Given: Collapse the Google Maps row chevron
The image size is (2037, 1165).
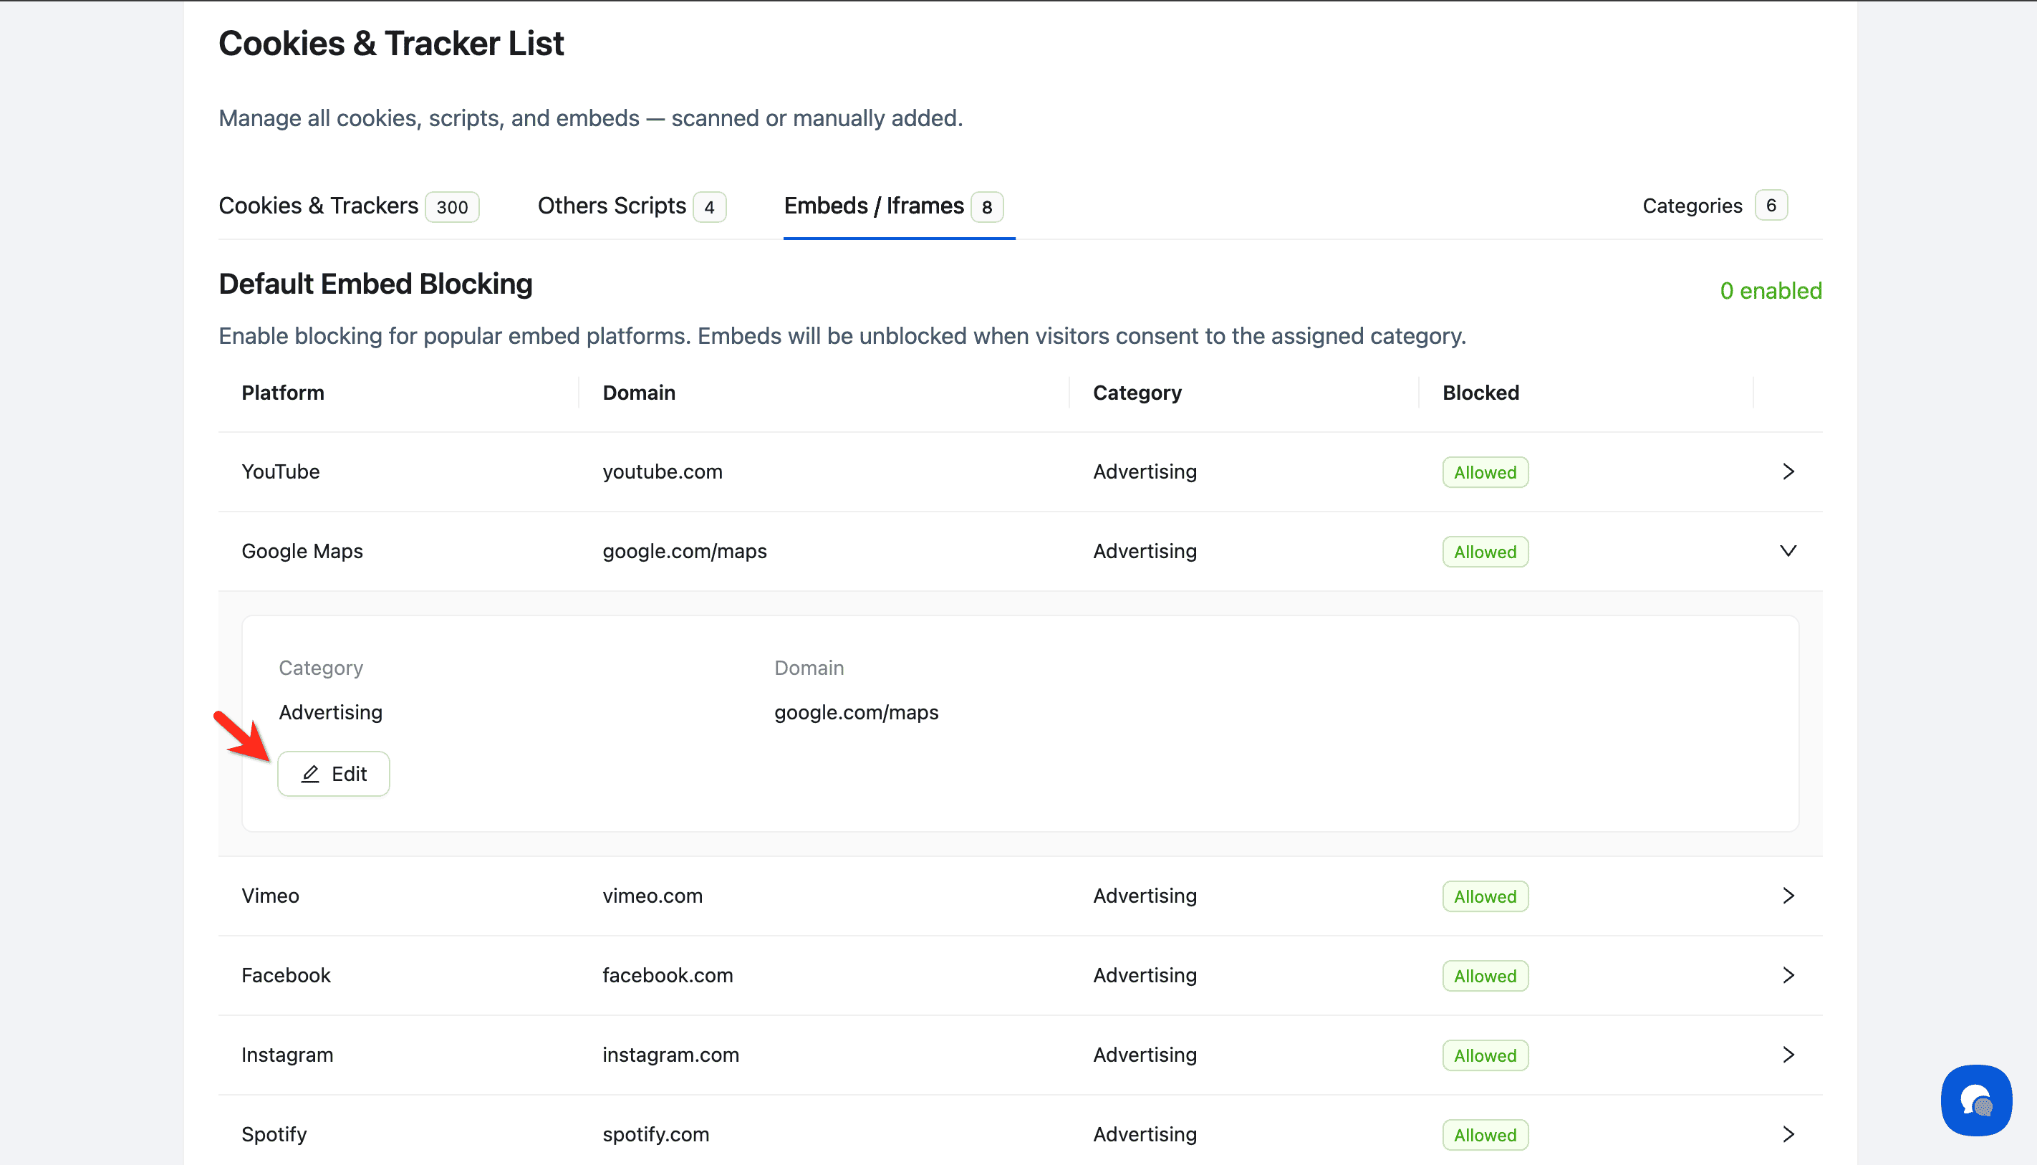Looking at the screenshot, I should click(x=1788, y=551).
